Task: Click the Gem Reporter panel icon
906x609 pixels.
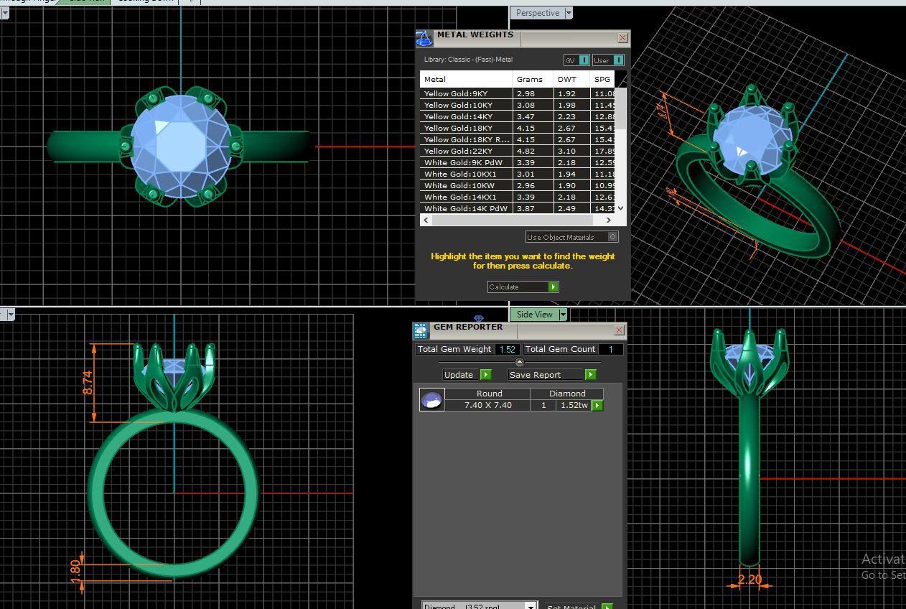Action: (x=421, y=330)
